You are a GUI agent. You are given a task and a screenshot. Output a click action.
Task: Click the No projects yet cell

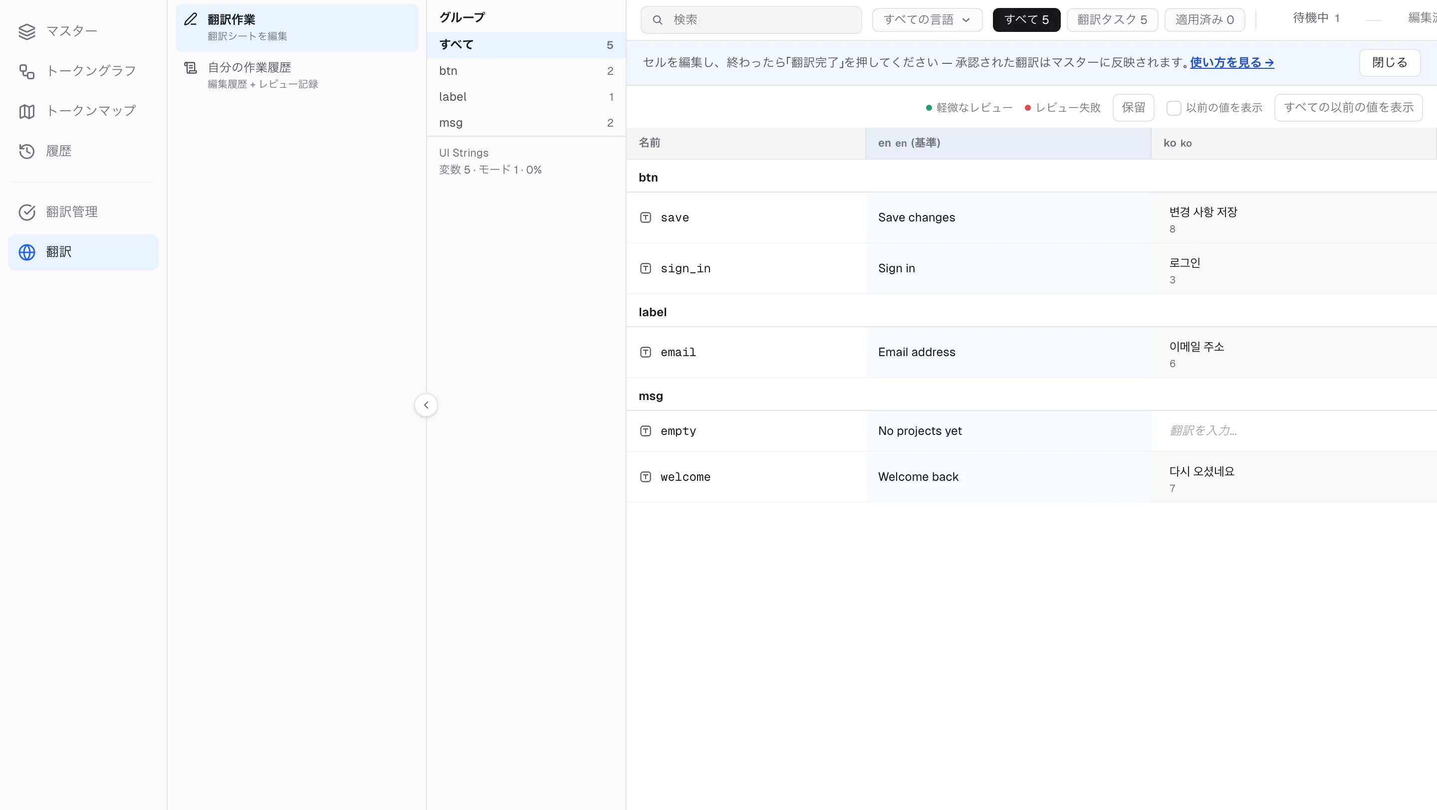[x=1008, y=431]
